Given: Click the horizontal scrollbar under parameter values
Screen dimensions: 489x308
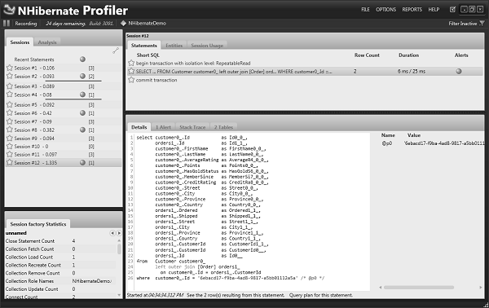Looking at the screenshot, I should [419, 288].
